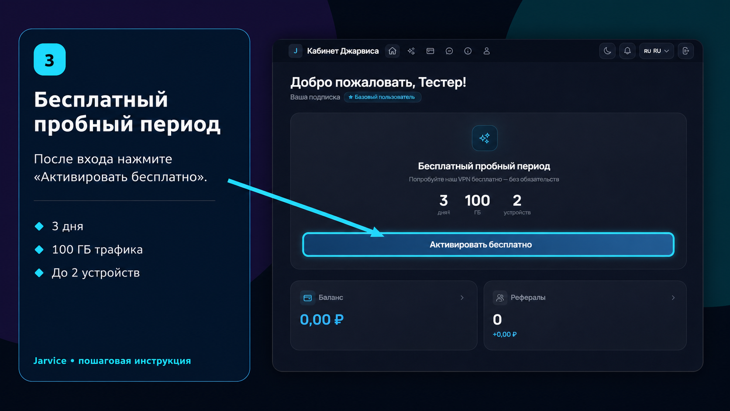Open the home icon in the navbar
Viewport: 730px width, 411px height.
point(393,51)
